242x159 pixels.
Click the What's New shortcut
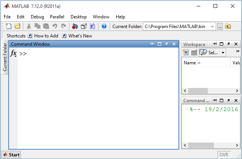tap(77, 36)
